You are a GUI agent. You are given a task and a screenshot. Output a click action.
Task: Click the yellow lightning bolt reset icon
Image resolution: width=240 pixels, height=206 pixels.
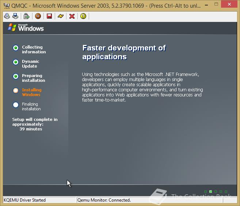[x=61, y=16]
